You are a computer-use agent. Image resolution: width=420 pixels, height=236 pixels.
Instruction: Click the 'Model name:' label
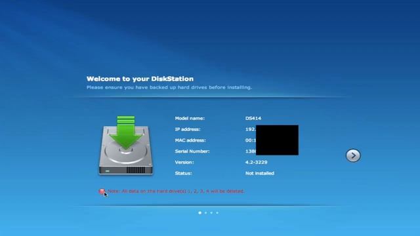(x=190, y=118)
